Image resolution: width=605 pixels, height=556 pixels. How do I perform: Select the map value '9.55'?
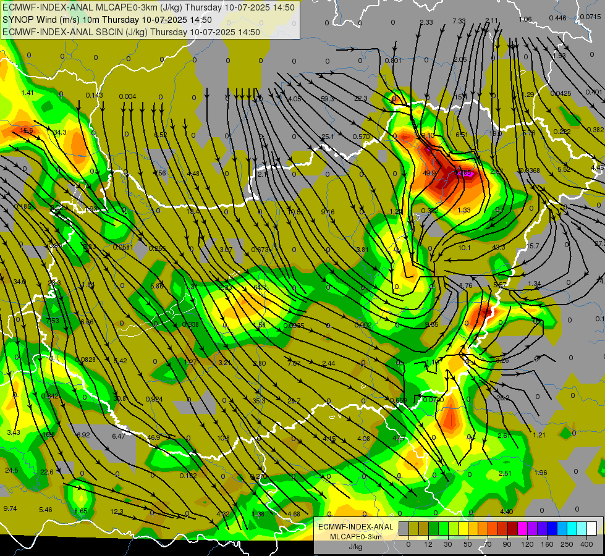click(x=431, y=324)
